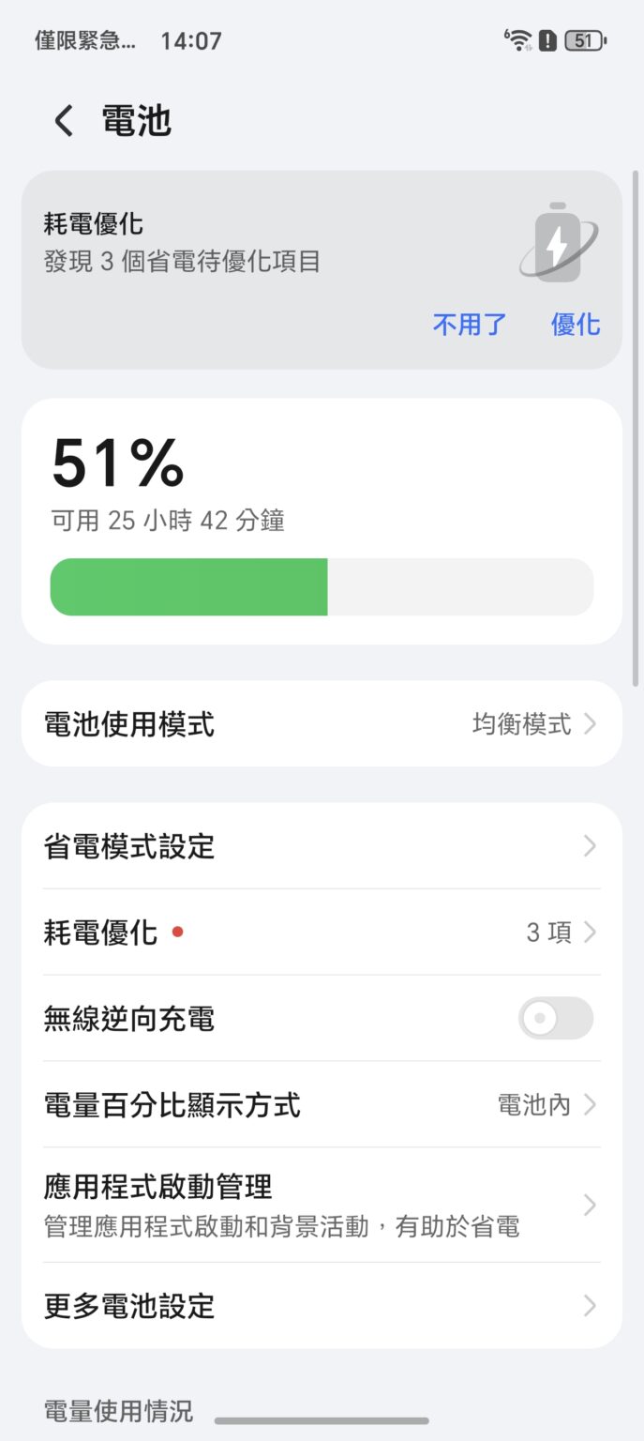Click the 51% battery remaining text
Screen dimensions: 644x1441
pyautogui.click(x=118, y=463)
